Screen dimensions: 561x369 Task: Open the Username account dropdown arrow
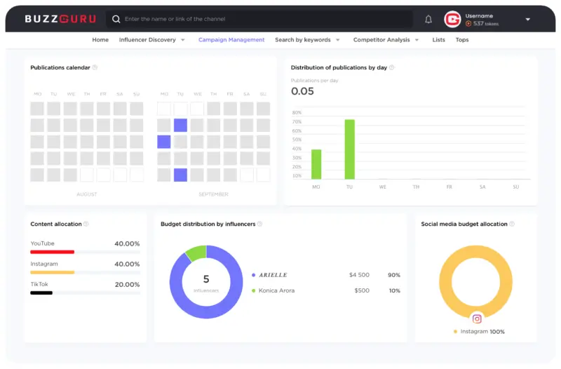pos(527,20)
